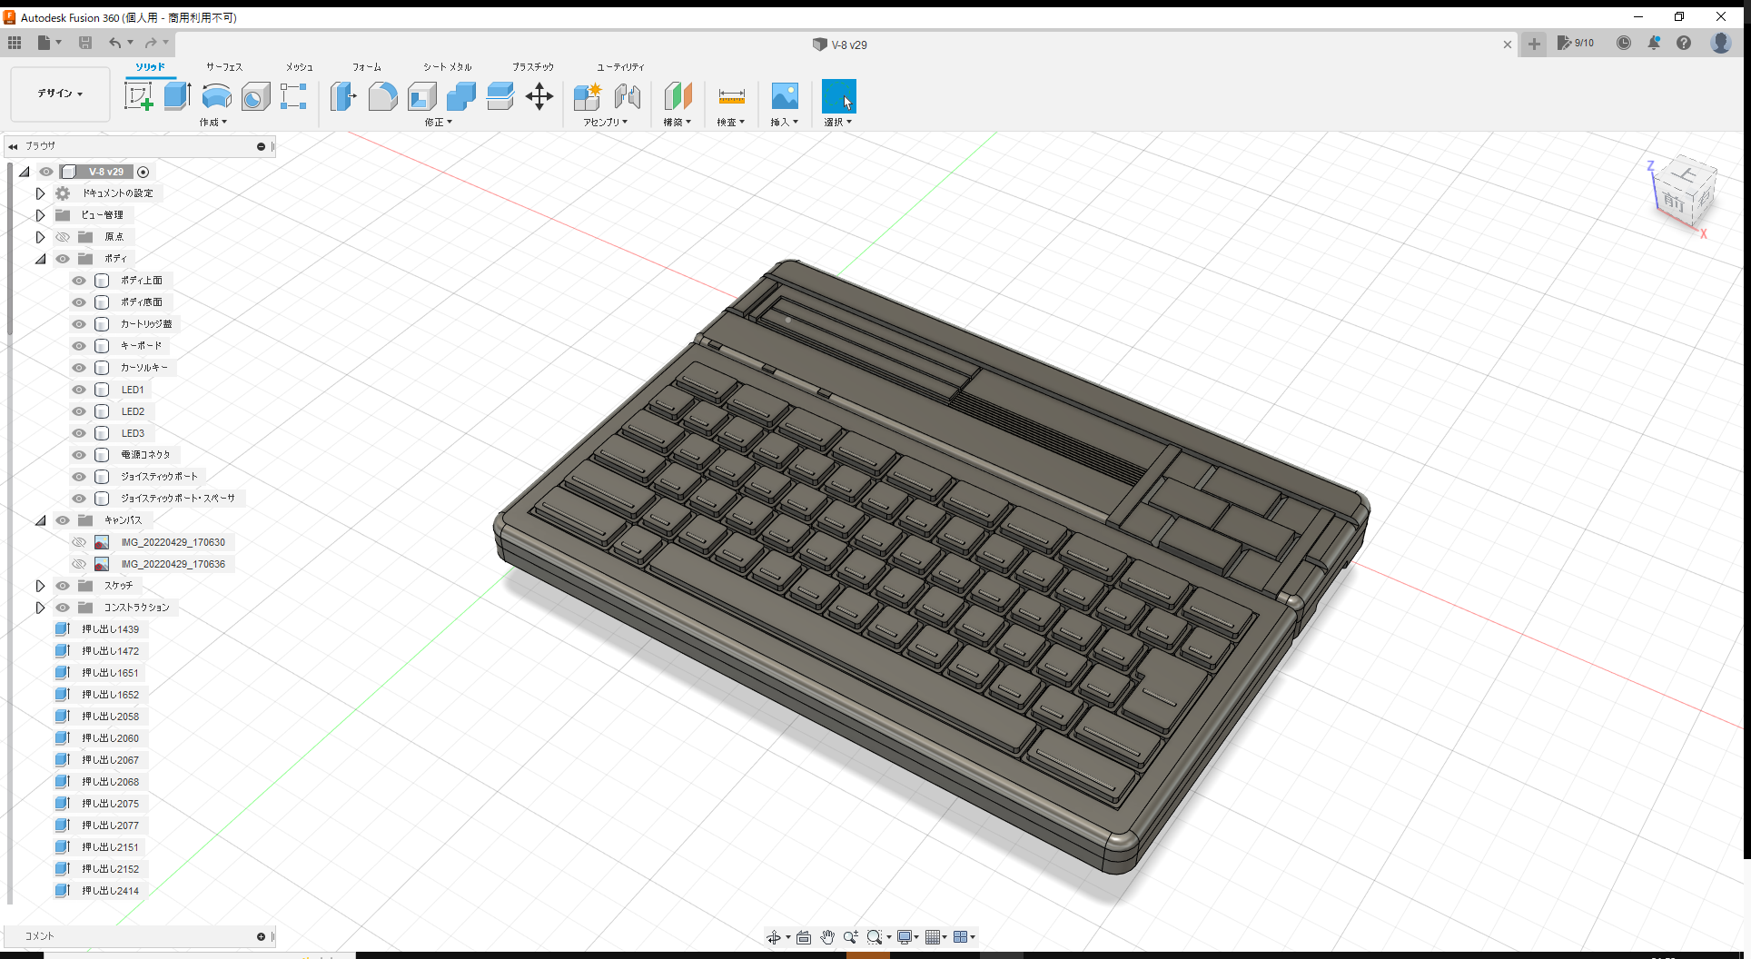The width and height of the screenshot is (1751, 959).
Task: Open the 作成 dropdown in the toolbar
Action: coord(213,122)
